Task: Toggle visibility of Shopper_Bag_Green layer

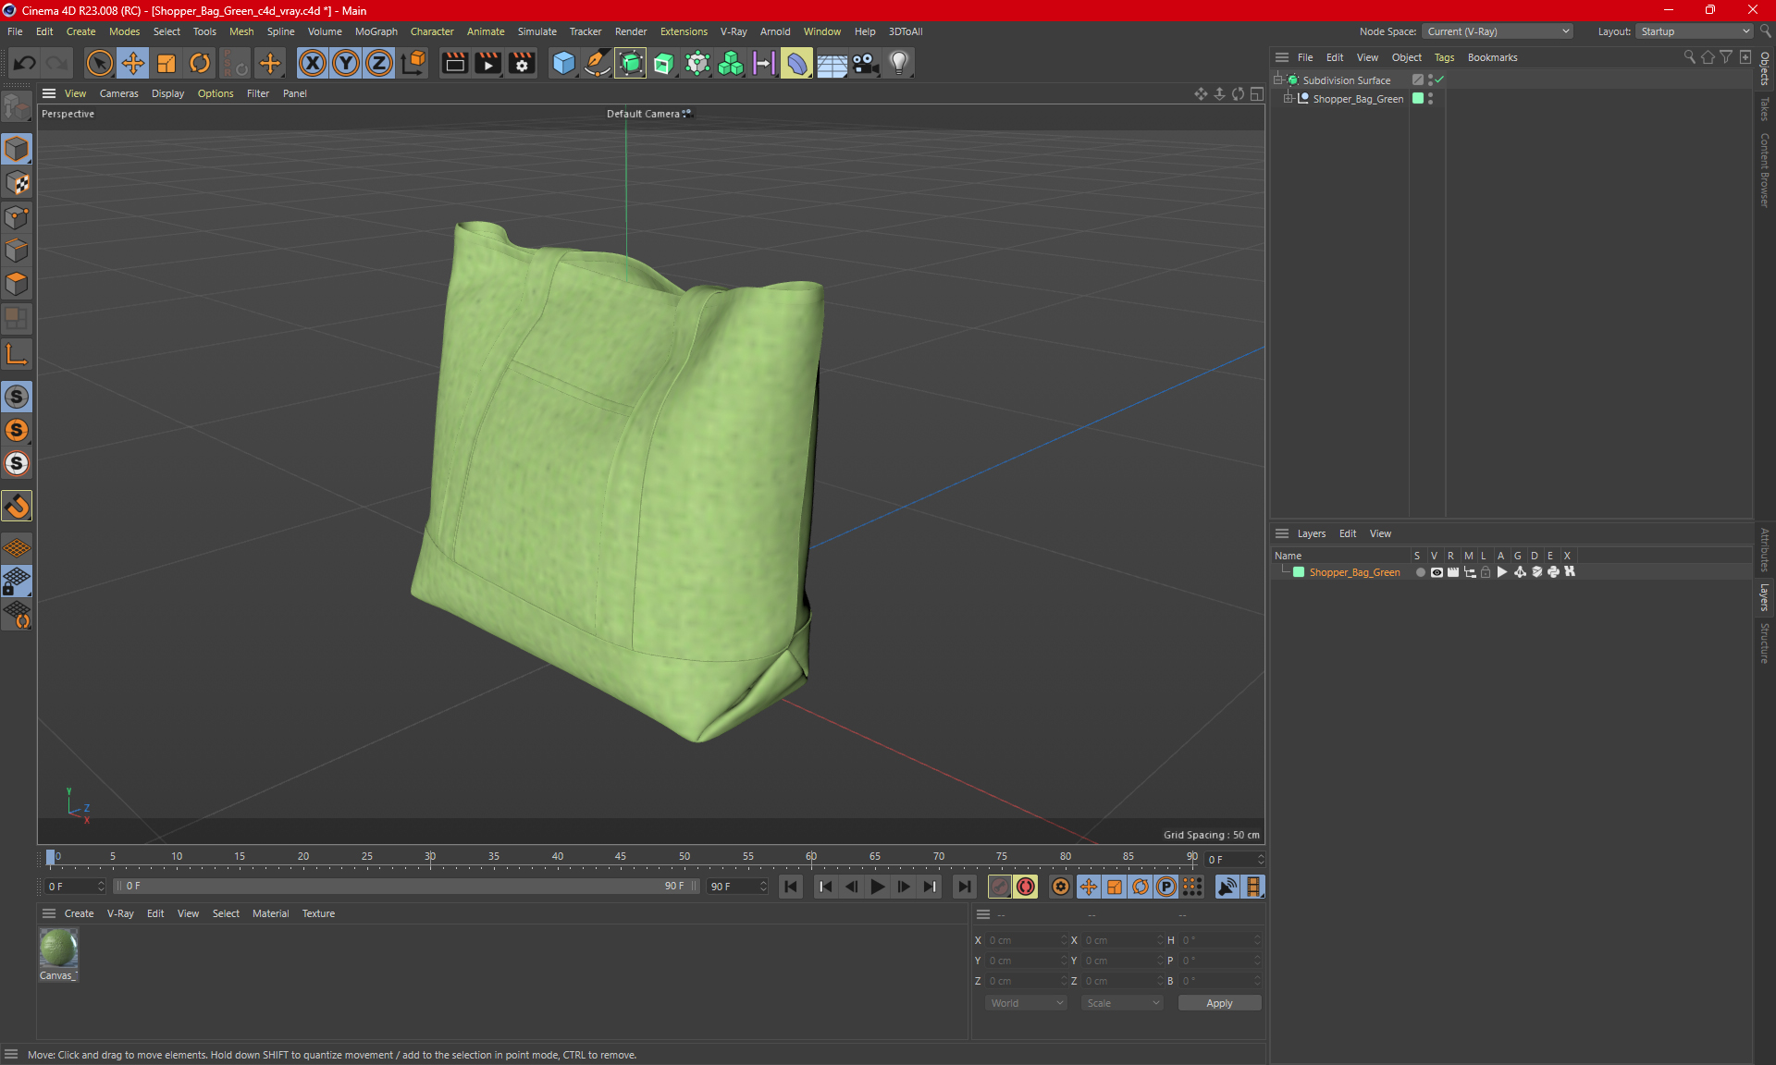Action: click(x=1436, y=572)
